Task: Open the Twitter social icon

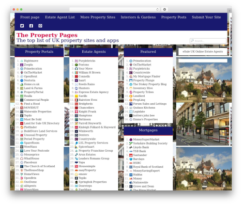Action: pyautogui.click(x=22, y=26)
